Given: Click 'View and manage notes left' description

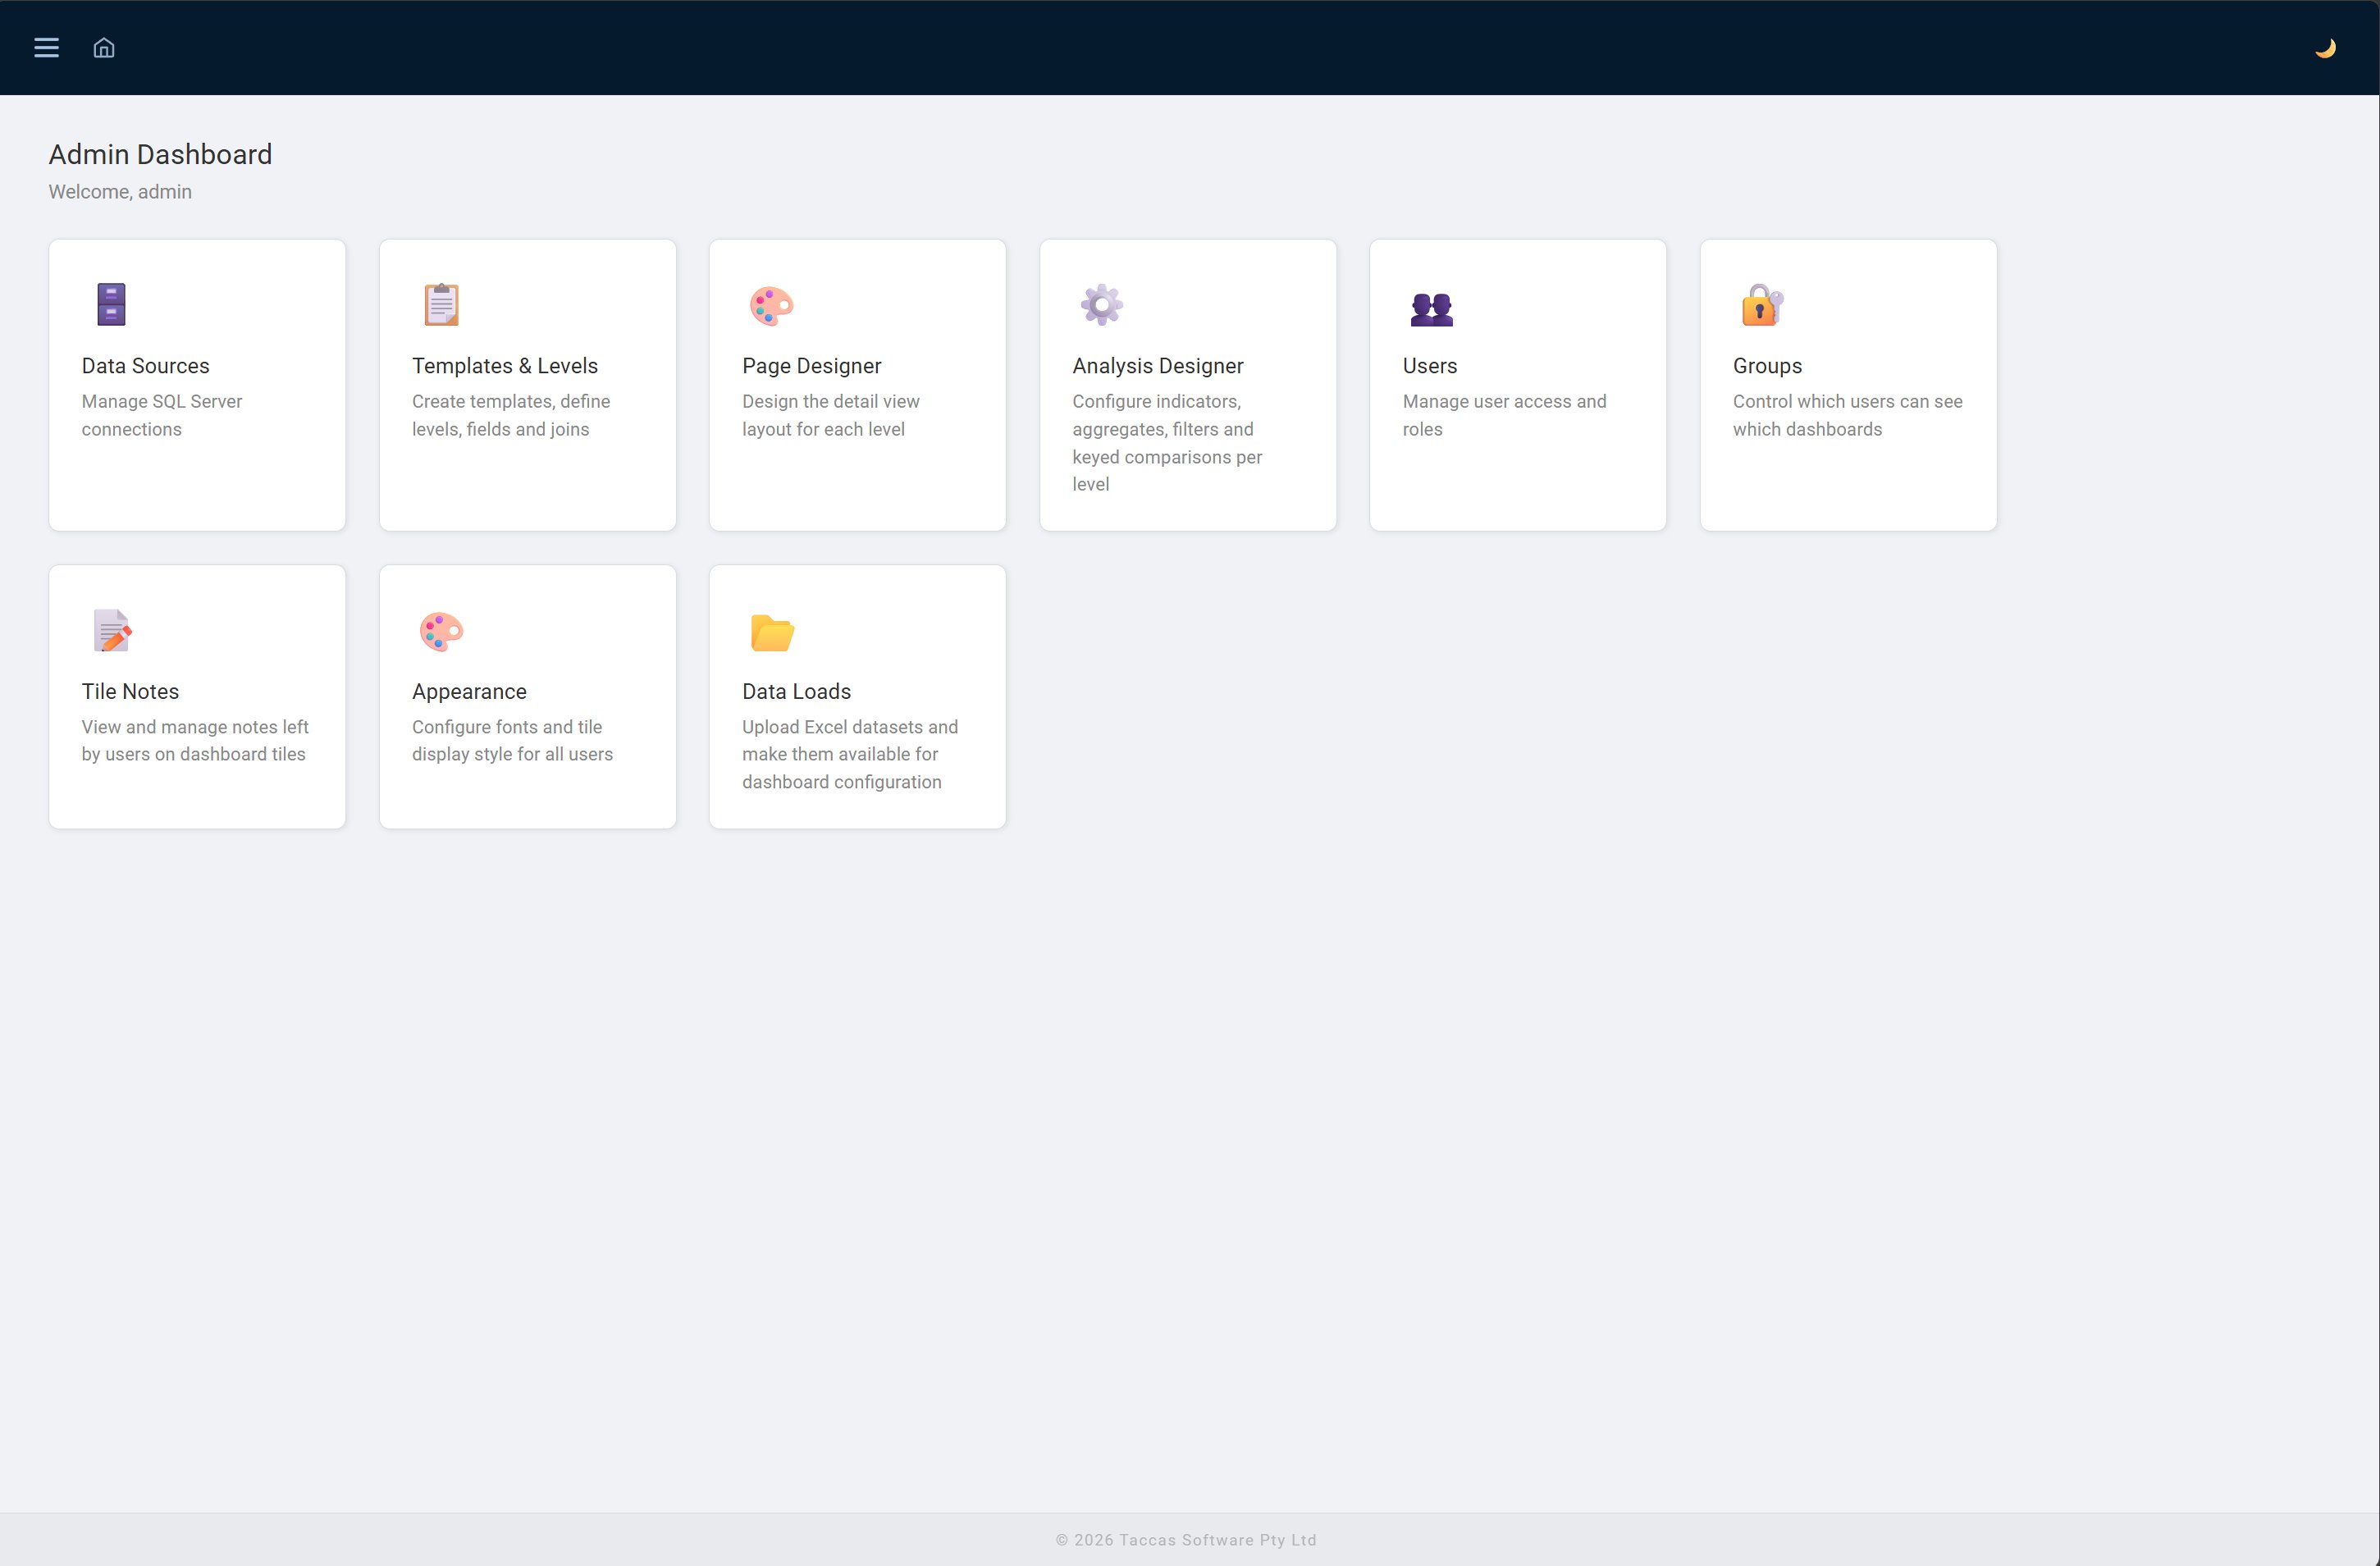Looking at the screenshot, I should click(x=195, y=741).
